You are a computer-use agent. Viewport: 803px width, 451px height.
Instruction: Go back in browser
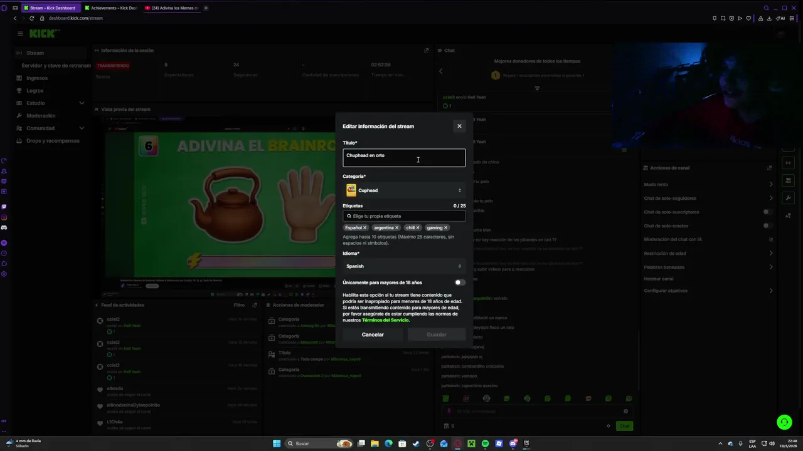point(14,18)
